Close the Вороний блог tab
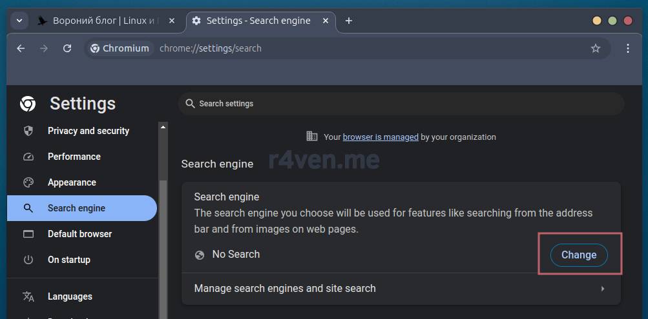This screenshot has width=648, height=319. [172, 21]
